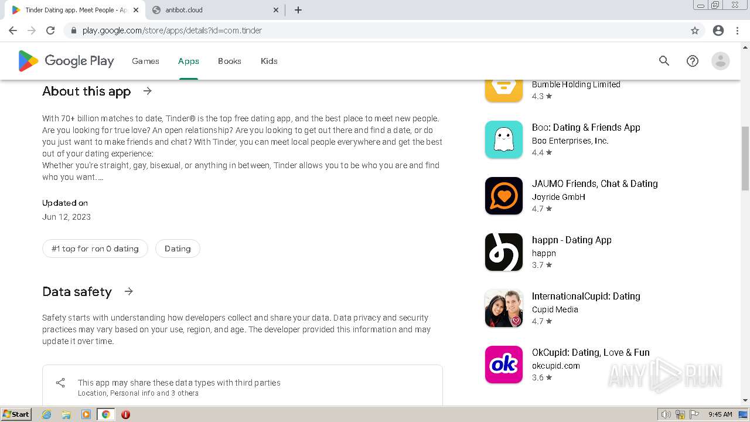Reload the current page
Viewport: 750px width, 422px height.
[50, 30]
